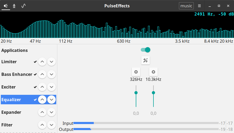Click the 326Hz band gain slider
This screenshot has width=234, height=133.
click(x=136, y=96)
